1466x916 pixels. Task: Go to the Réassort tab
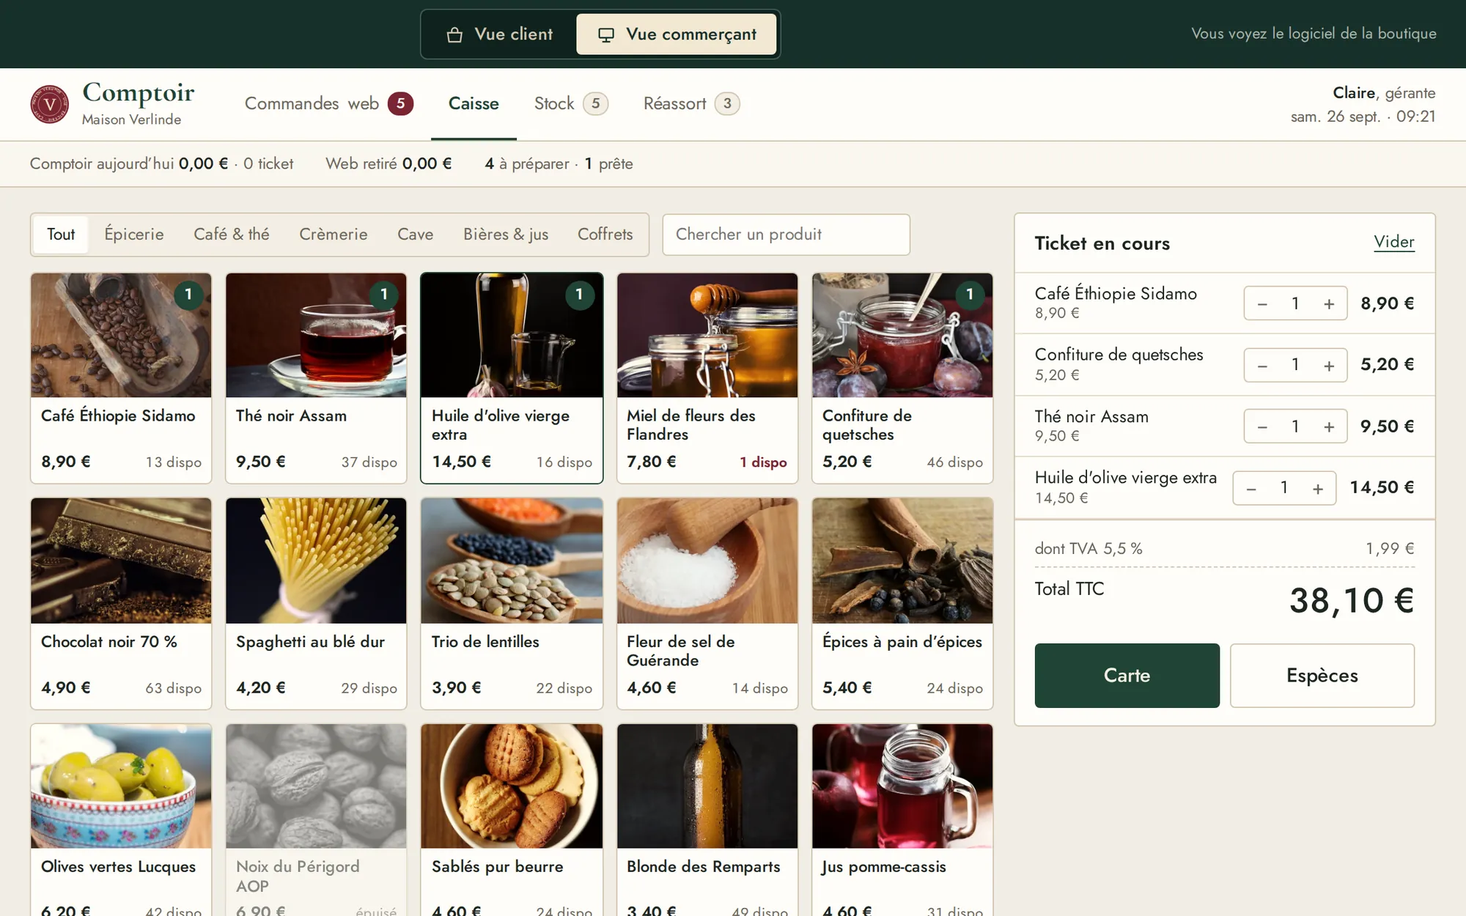(x=691, y=104)
